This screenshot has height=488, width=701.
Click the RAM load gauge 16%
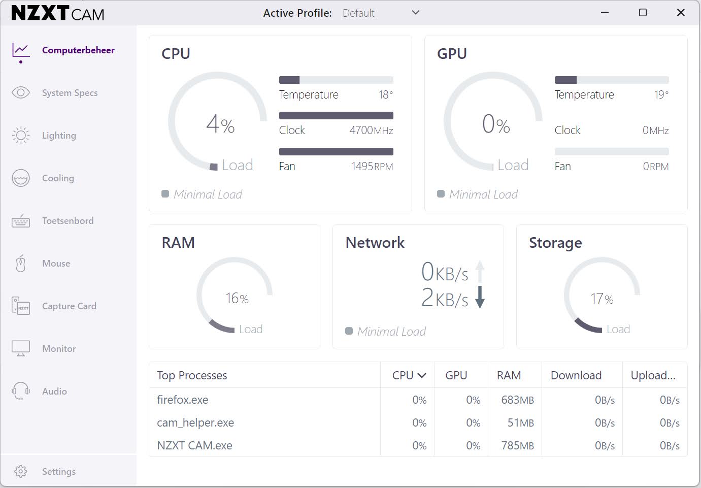(235, 295)
